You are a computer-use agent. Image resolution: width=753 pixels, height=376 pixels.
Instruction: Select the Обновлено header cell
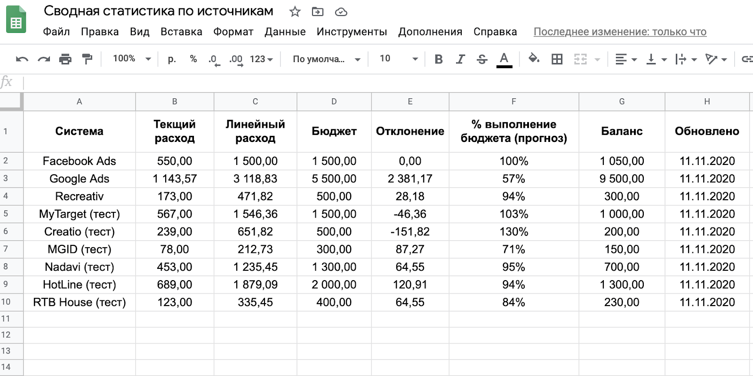pos(707,131)
